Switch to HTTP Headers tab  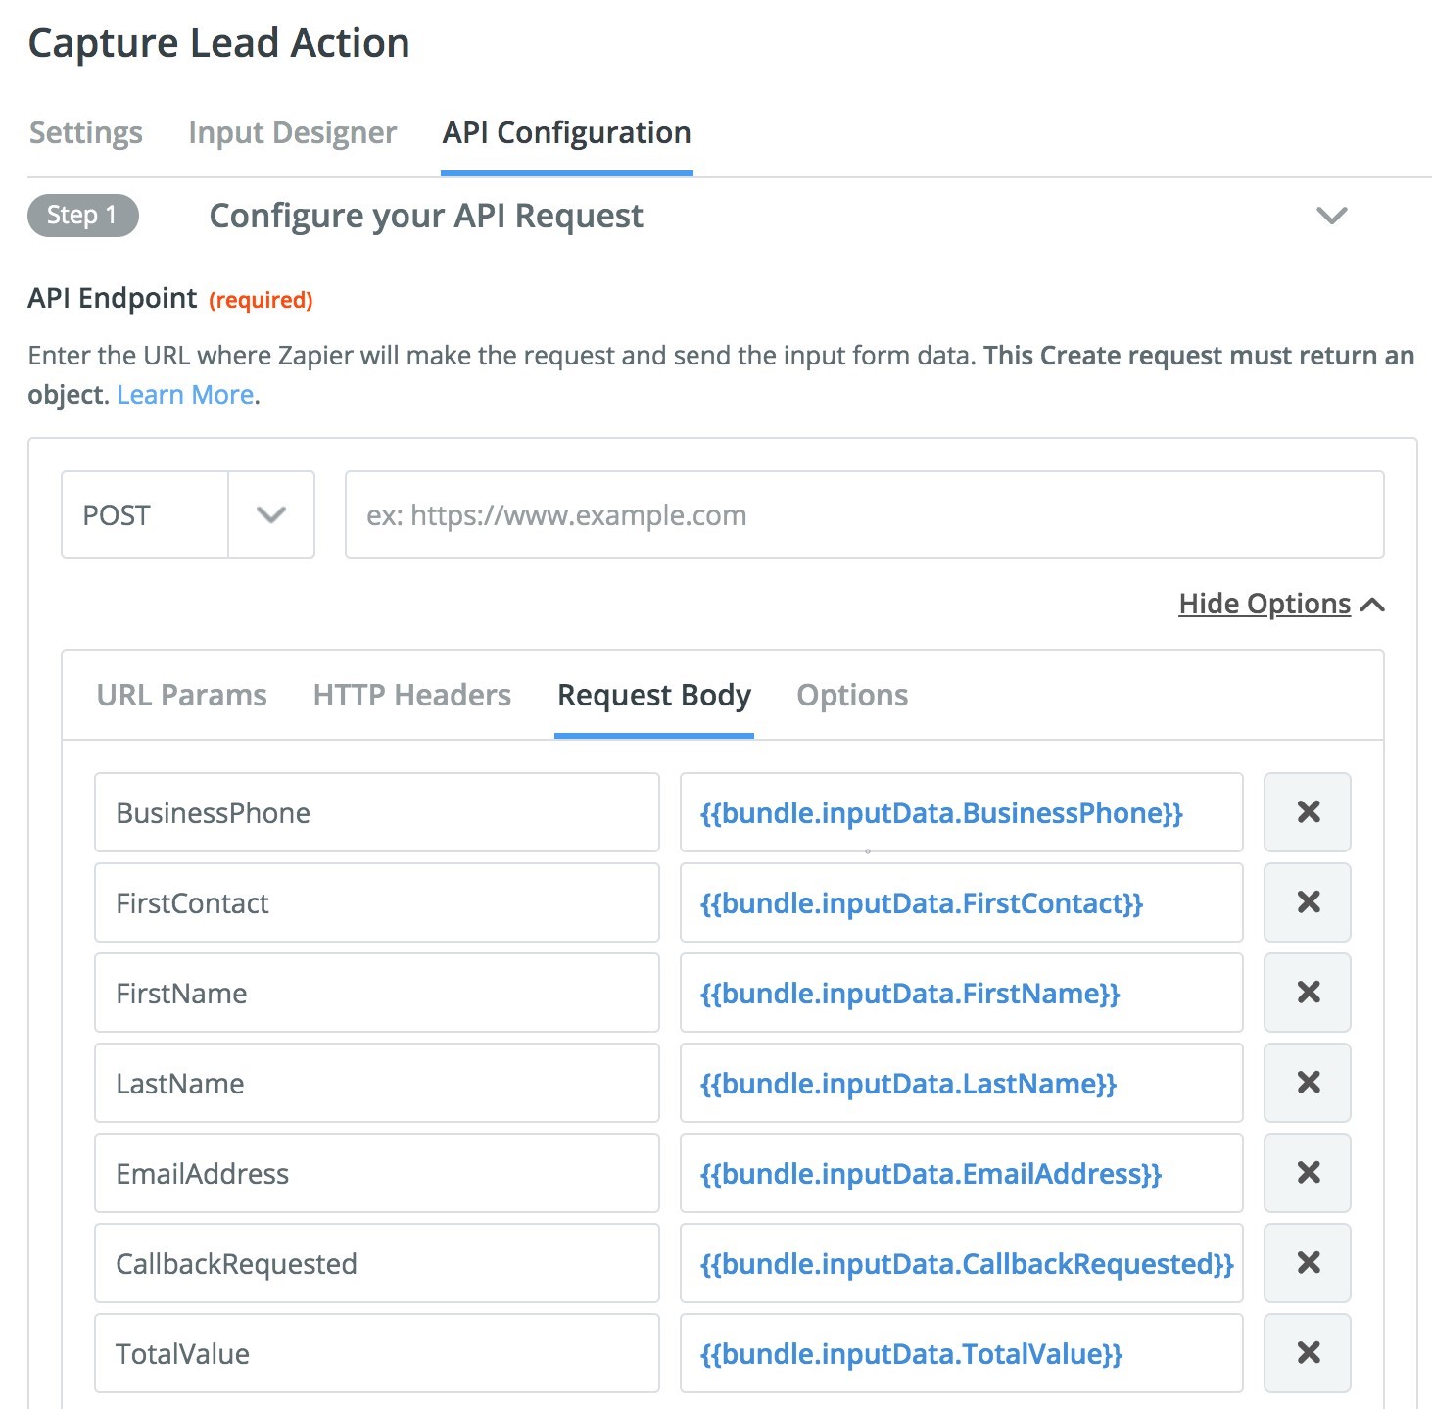point(411,696)
